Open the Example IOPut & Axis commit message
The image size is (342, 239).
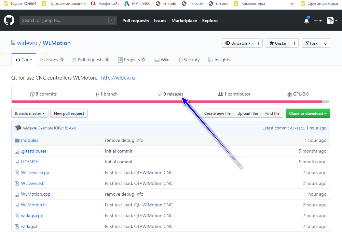coord(57,128)
